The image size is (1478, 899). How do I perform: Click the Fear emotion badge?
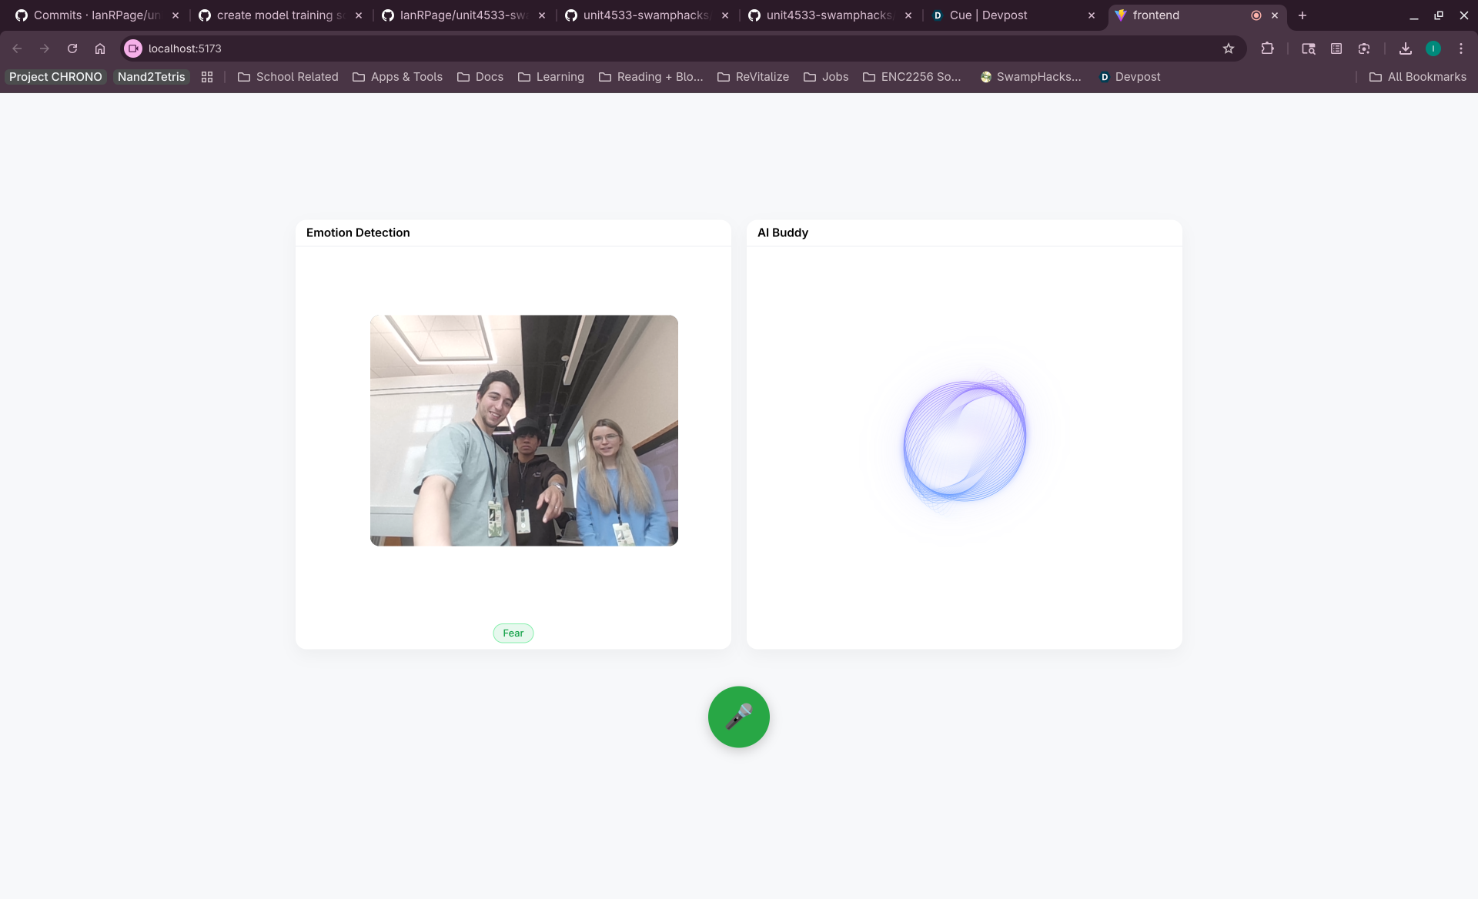(513, 633)
